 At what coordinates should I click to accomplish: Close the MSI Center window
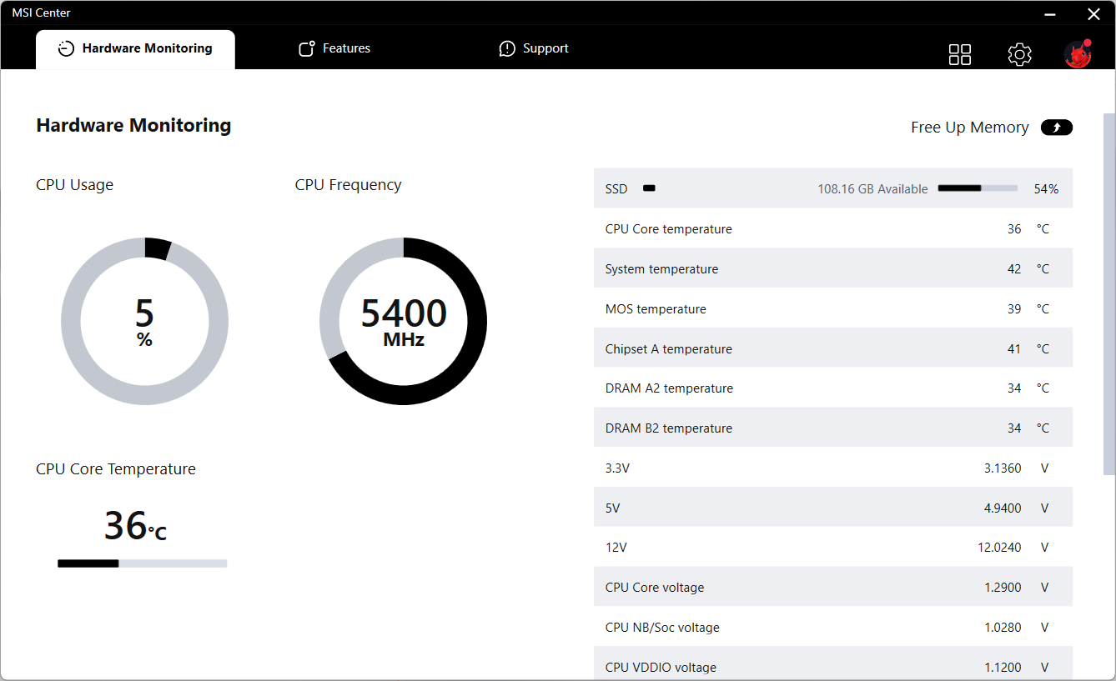(x=1093, y=14)
